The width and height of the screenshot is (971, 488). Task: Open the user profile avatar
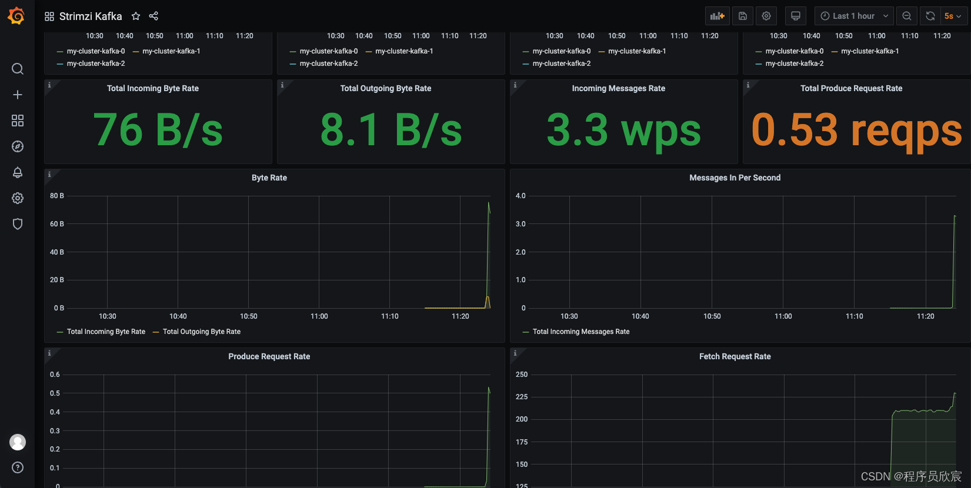click(x=18, y=442)
